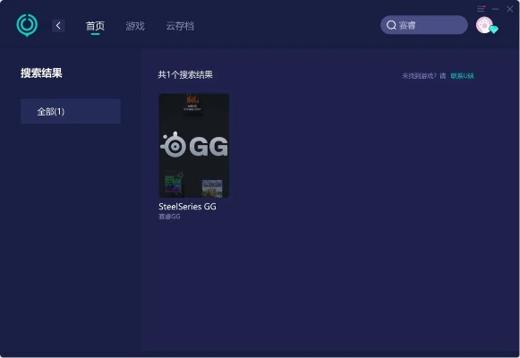Open the 游戏 tab

(135, 26)
